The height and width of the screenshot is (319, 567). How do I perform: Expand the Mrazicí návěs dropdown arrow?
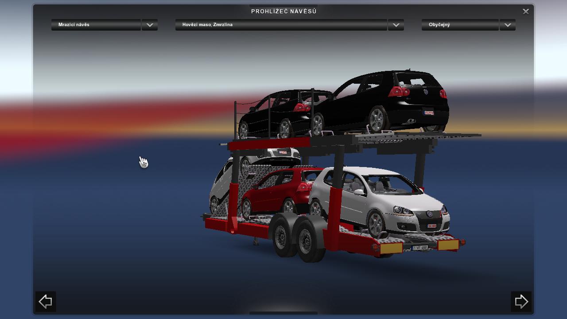[x=150, y=25]
